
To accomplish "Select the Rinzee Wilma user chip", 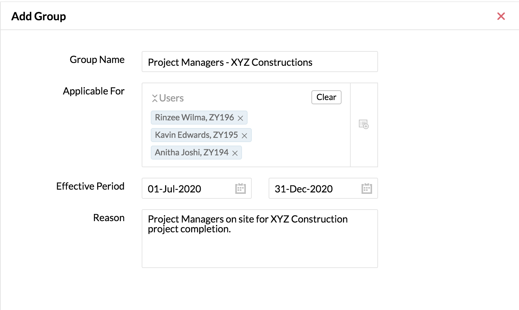I will pyautogui.click(x=194, y=118).
